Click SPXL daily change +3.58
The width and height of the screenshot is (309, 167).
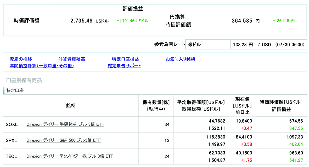coord(246,144)
